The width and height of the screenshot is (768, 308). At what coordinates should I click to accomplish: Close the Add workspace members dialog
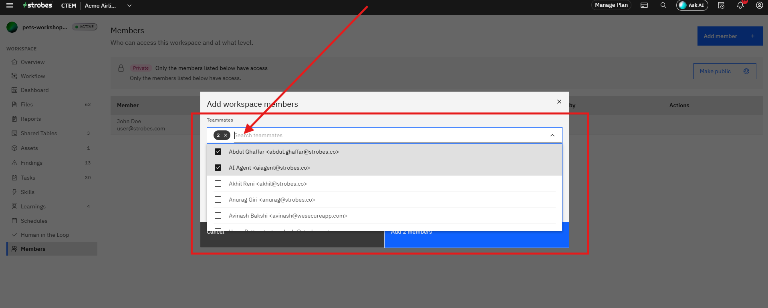click(x=559, y=102)
